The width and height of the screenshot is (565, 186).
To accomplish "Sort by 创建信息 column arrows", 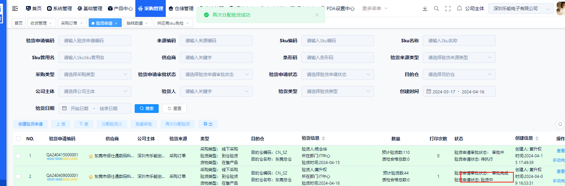I will tap(537, 138).
